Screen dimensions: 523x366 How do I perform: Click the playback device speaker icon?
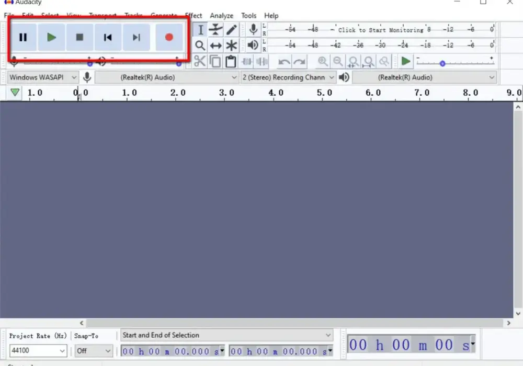(344, 77)
